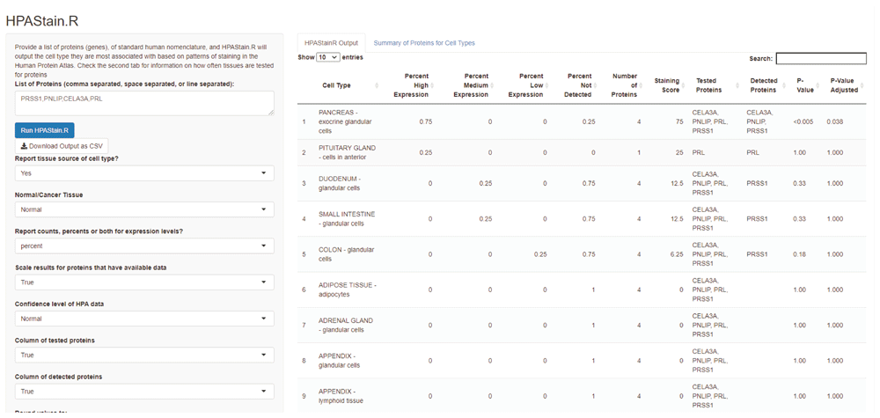Sort by Staining Score column
Viewport: 880px width, 418px height.
tap(667, 85)
